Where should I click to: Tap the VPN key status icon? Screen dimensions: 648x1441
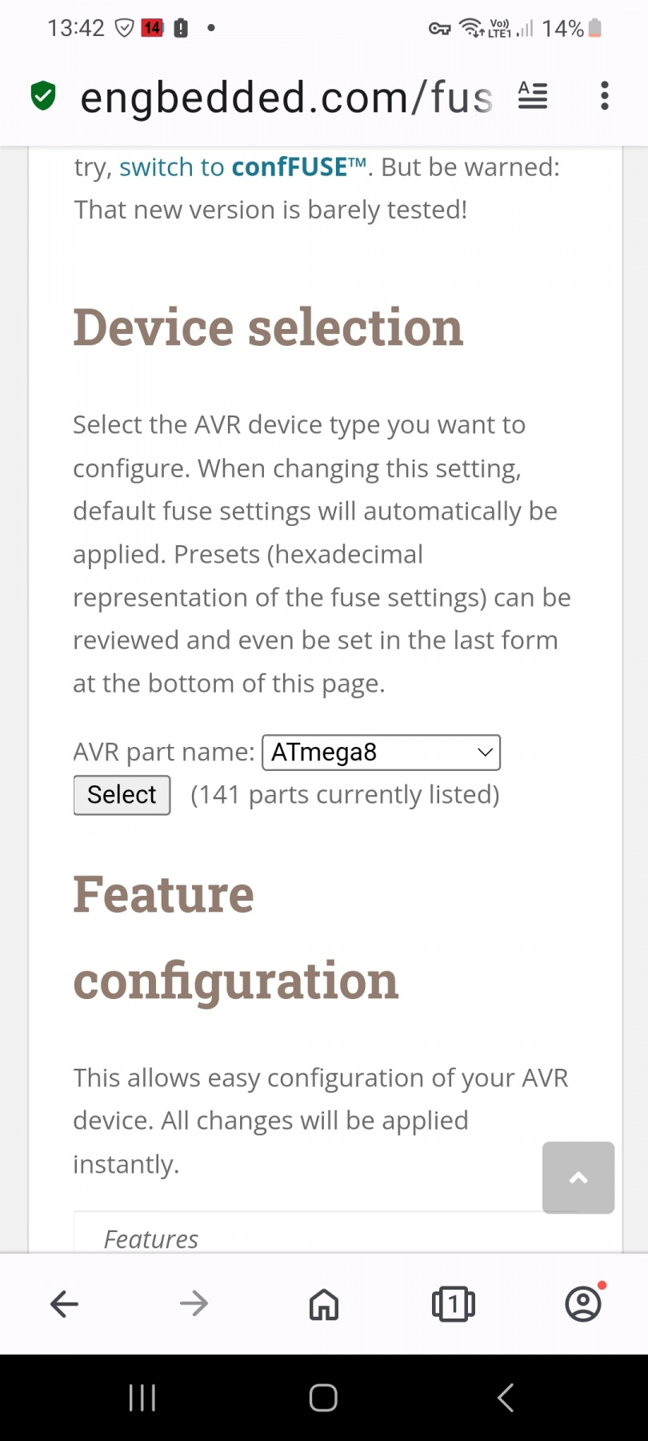pos(439,29)
